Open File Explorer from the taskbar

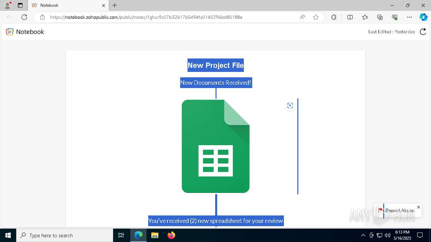pos(155,235)
